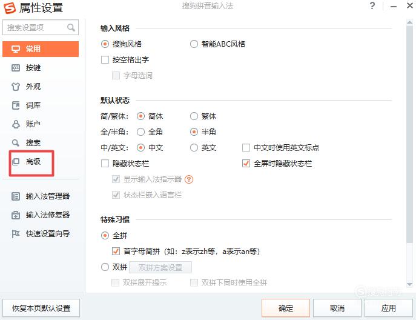
Task: Click the dictionary icon beside 词库
Action: point(16,105)
